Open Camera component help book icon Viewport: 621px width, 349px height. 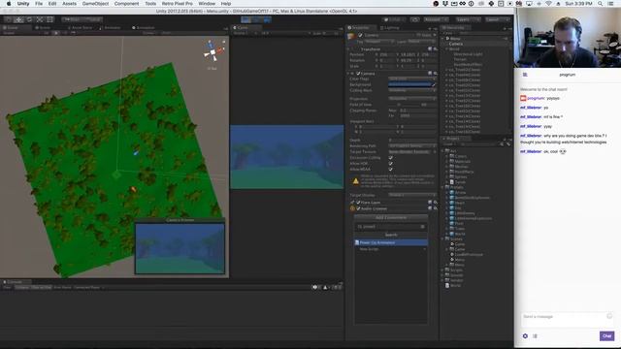click(x=430, y=74)
